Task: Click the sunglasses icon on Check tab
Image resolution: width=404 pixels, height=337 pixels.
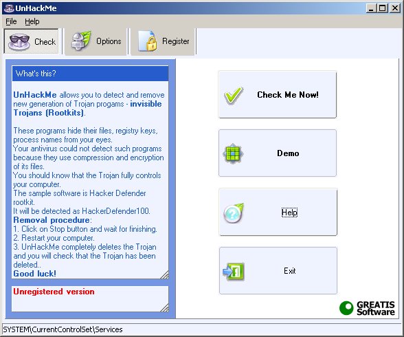Action: pyautogui.click(x=19, y=42)
